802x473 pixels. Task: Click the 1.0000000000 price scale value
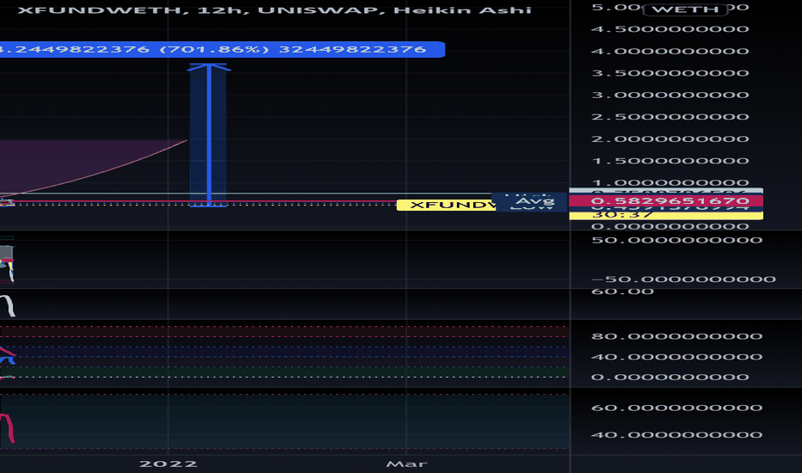tap(670, 182)
